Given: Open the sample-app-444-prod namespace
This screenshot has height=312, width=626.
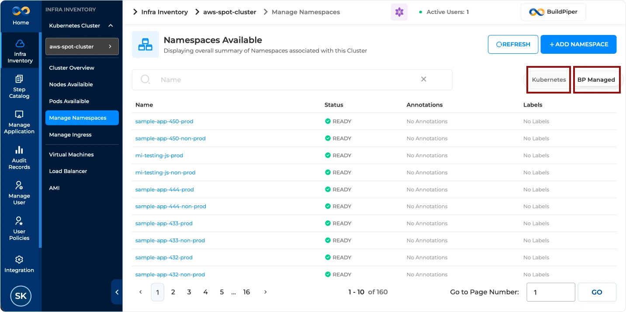Looking at the screenshot, I should 165,189.
